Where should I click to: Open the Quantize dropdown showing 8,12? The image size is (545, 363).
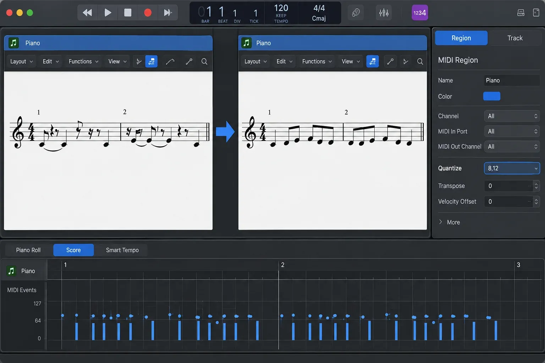point(512,168)
